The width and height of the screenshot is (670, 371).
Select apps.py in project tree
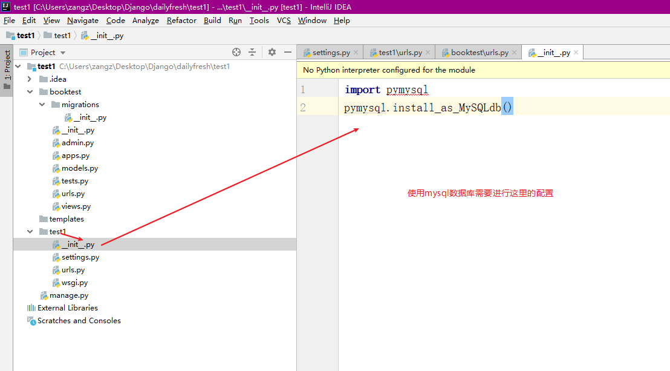(x=71, y=156)
